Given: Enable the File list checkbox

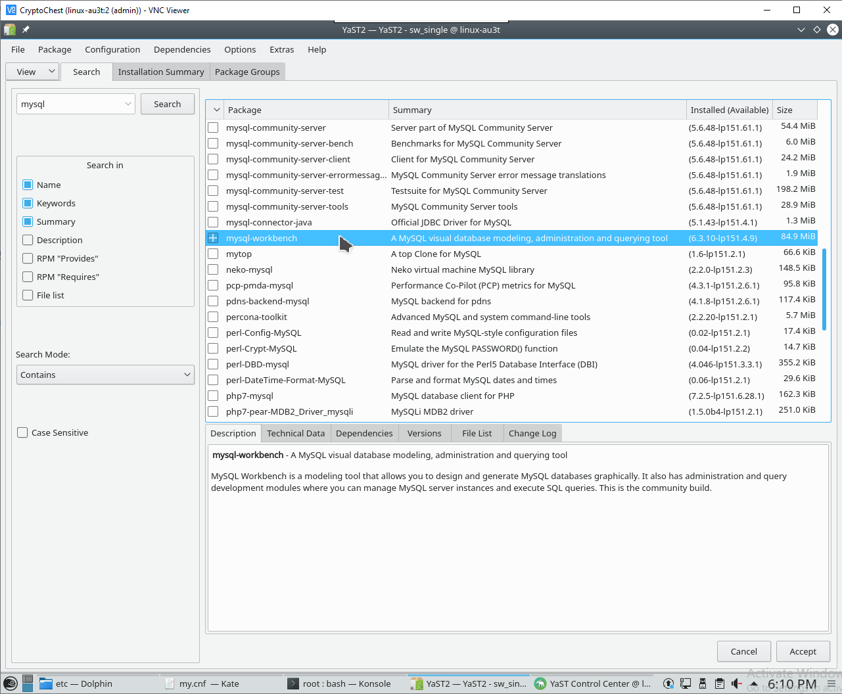Looking at the screenshot, I should tap(28, 295).
